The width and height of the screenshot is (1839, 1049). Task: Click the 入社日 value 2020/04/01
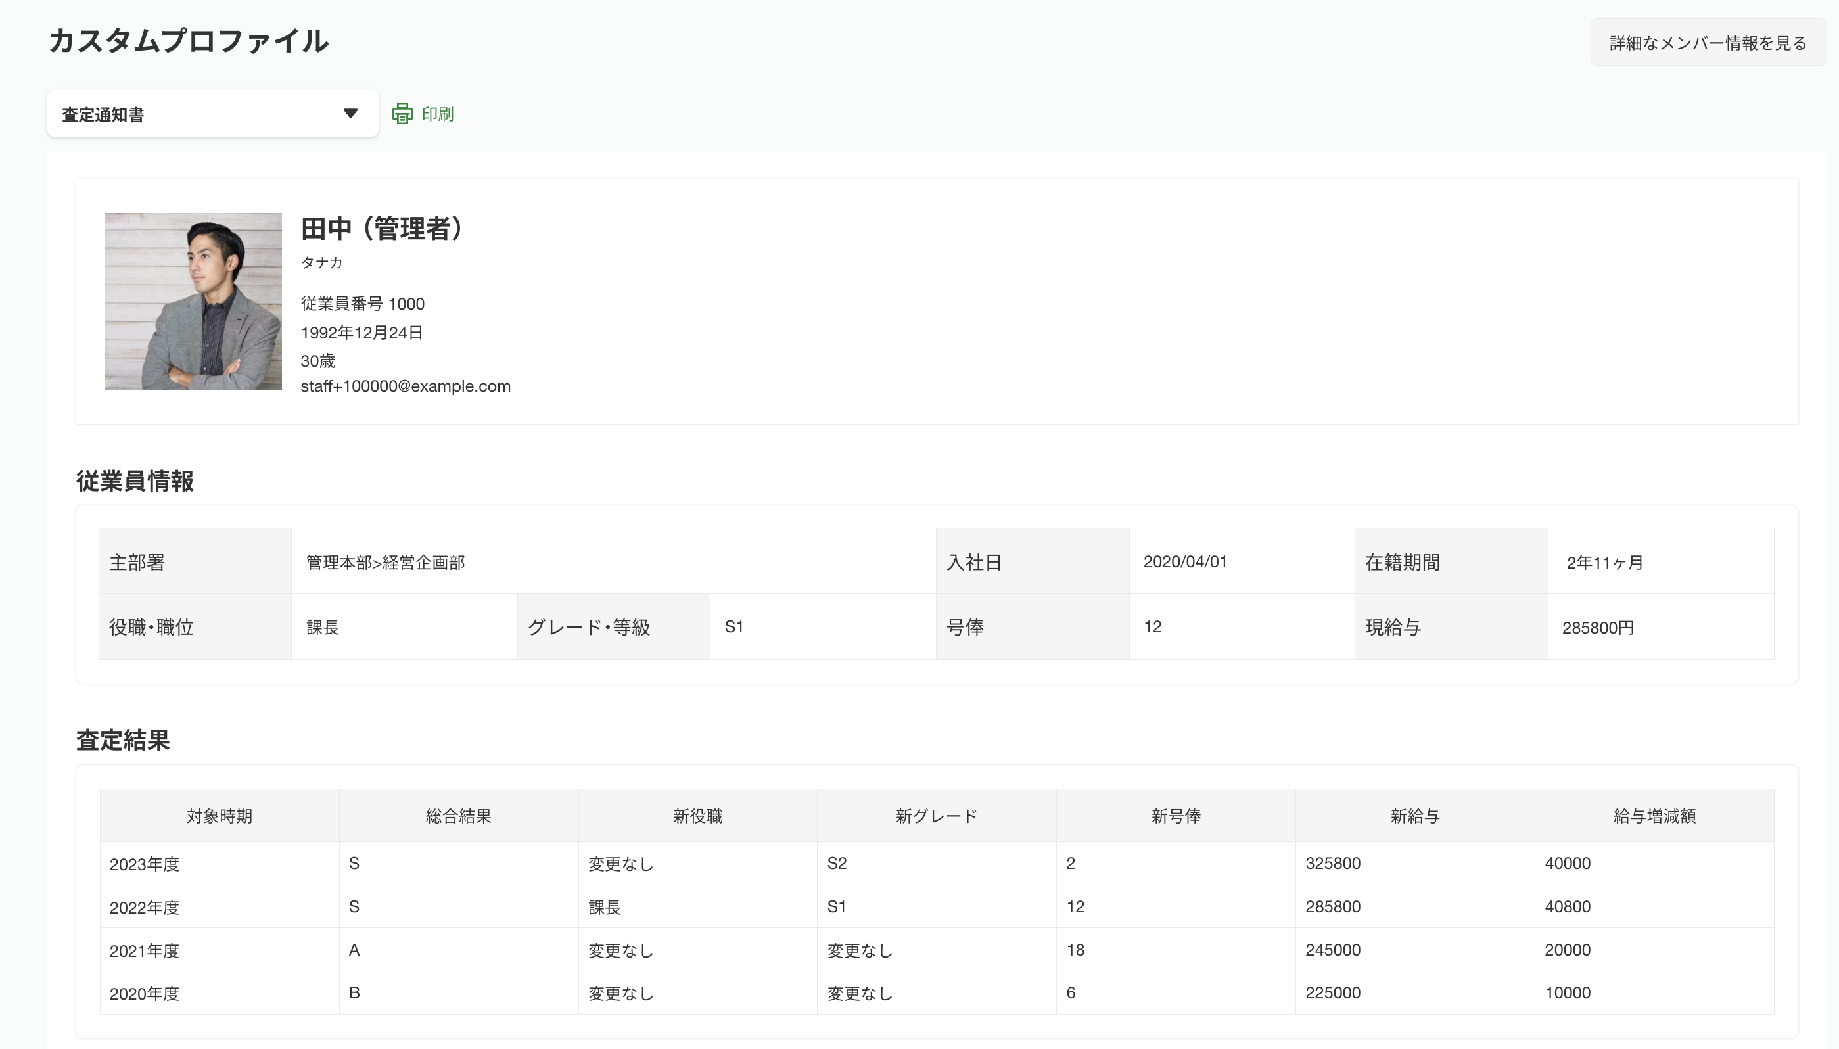[1185, 562]
